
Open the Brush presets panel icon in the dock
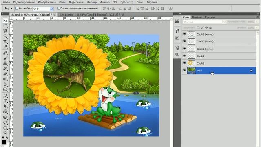pyautogui.click(x=177, y=48)
